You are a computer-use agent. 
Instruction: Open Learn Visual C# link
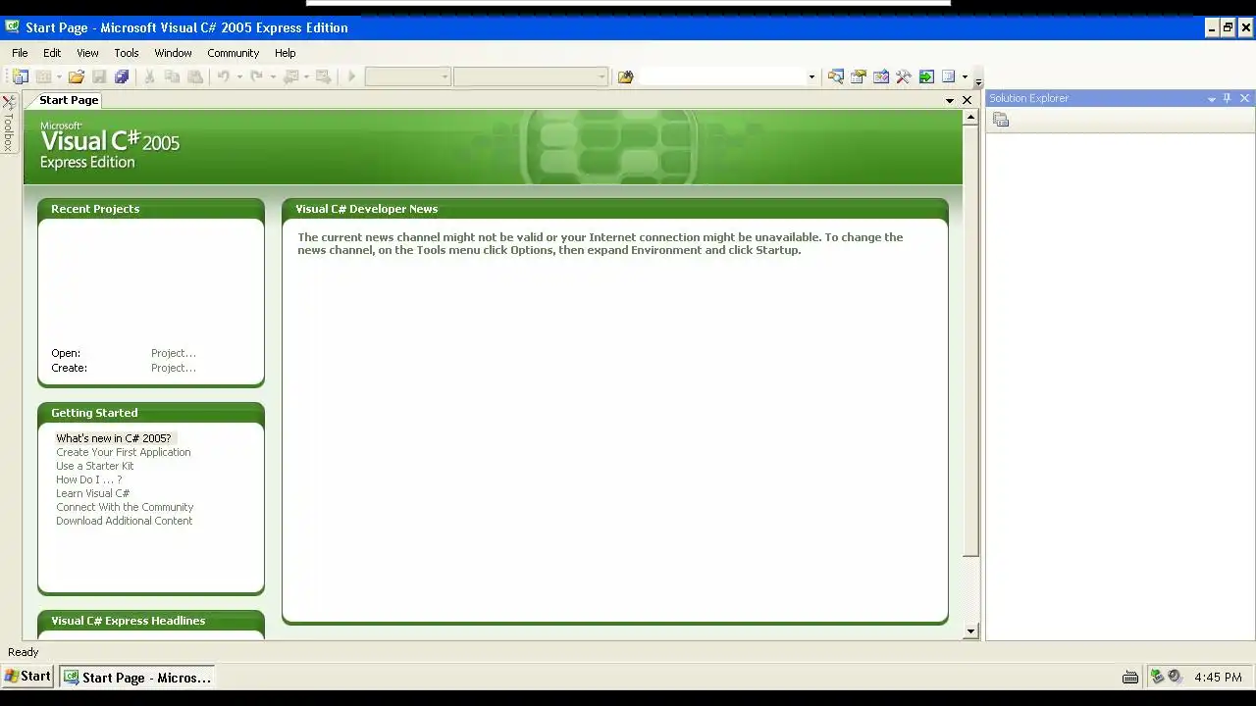point(93,493)
